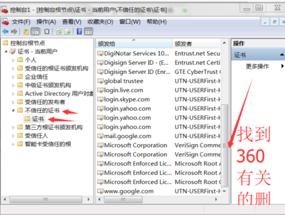Expand the 受信任的根证书颁发机构 node

click(x=13, y=68)
